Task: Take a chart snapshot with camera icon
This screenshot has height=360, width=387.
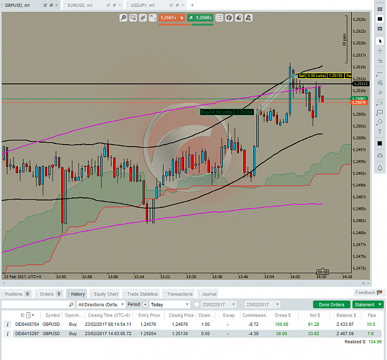Action: tap(380, 155)
